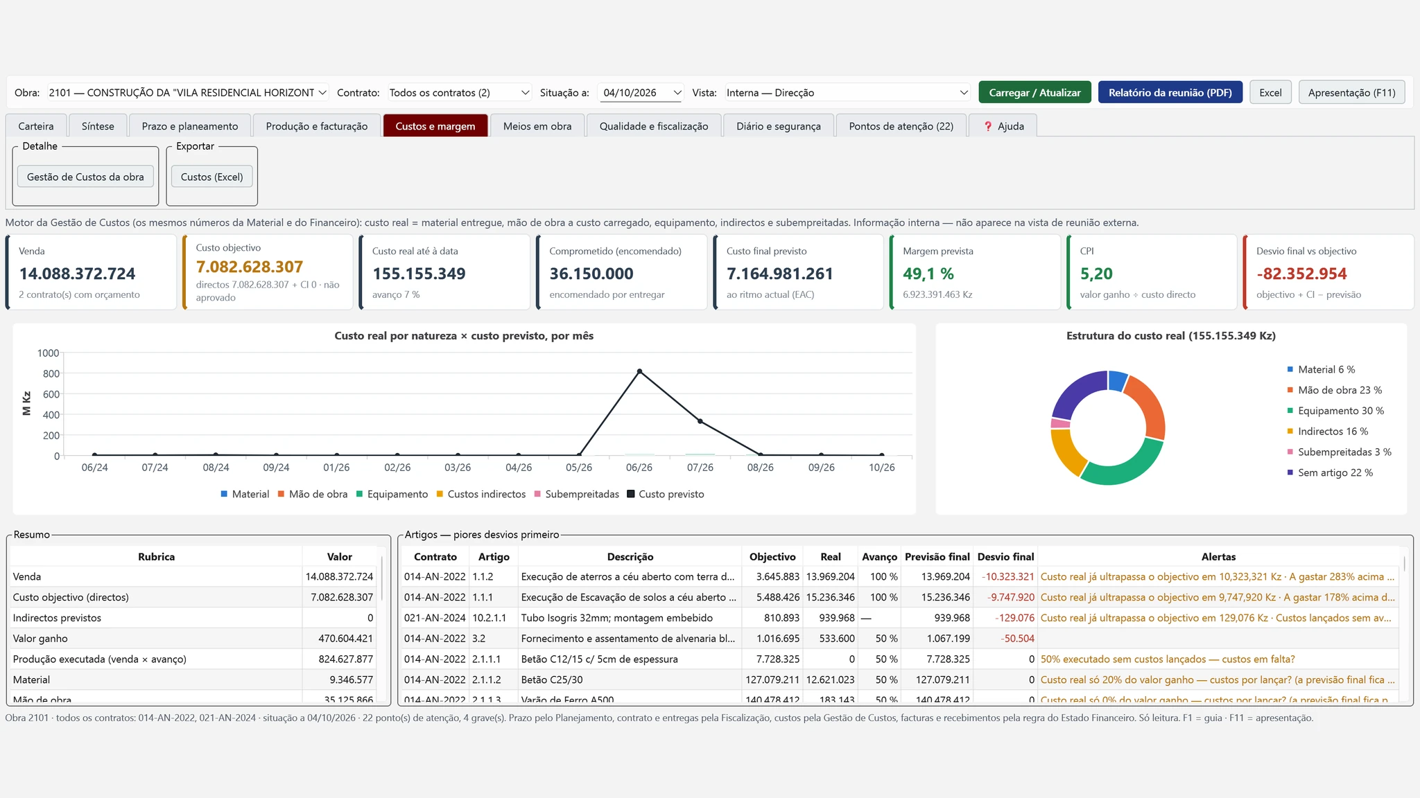This screenshot has height=798, width=1420.
Task: Sort by the Objectivo column header
Action: point(772,556)
